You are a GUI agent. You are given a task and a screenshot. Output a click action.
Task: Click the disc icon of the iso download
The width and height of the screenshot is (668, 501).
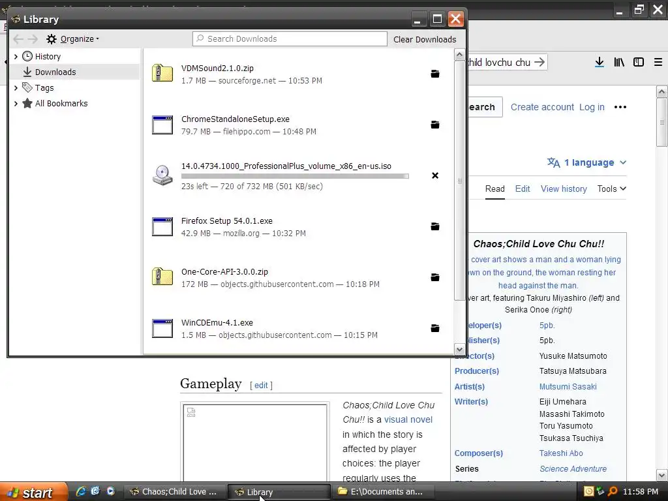pyautogui.click(x=162, y=175)
